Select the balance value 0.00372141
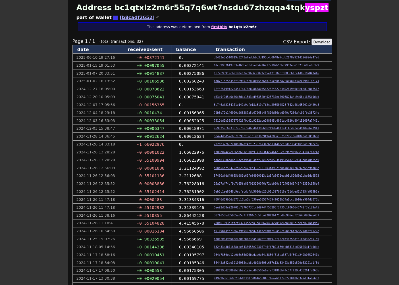Viewport: 399px width, 285px height. tap(192, 66)
